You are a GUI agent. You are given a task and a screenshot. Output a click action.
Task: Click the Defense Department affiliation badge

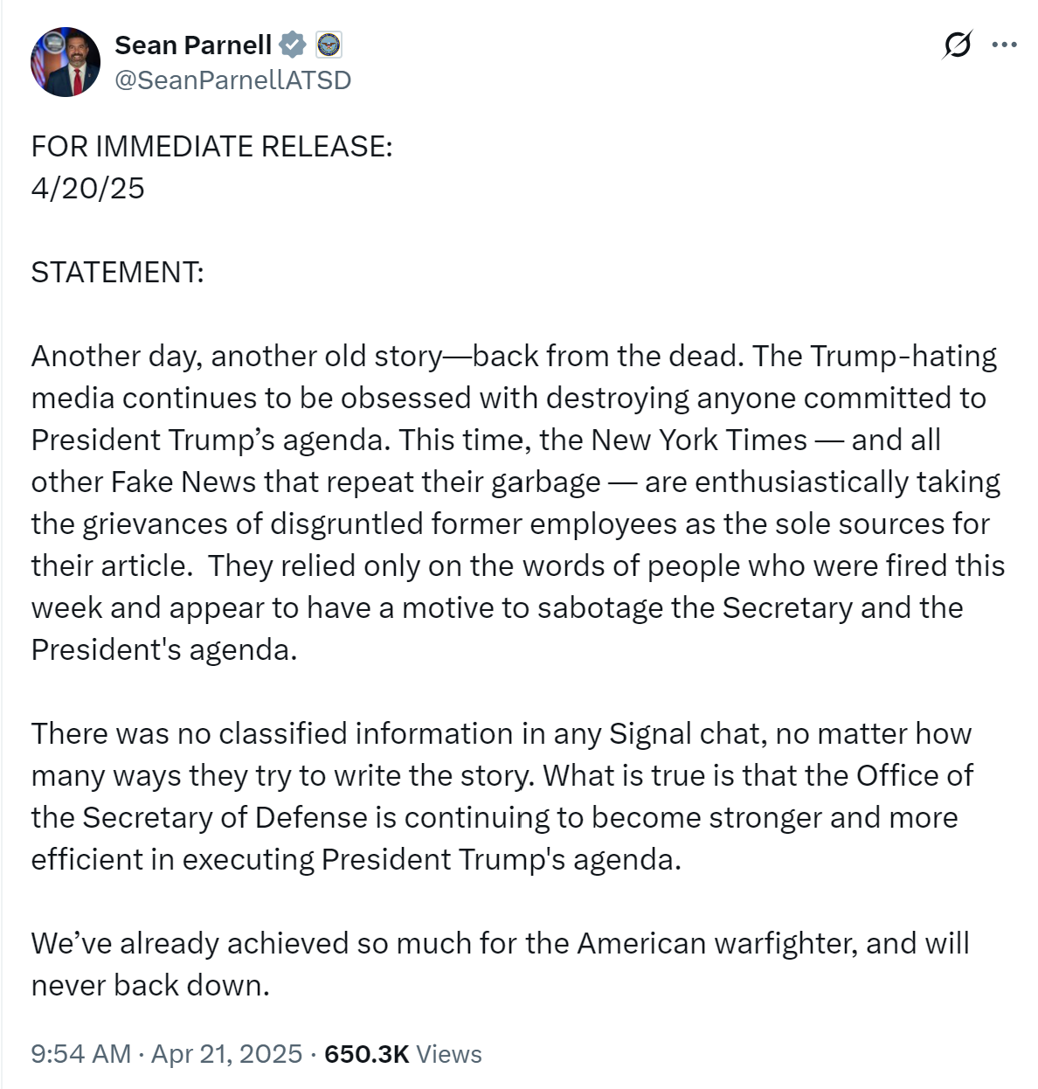point(329,45)
